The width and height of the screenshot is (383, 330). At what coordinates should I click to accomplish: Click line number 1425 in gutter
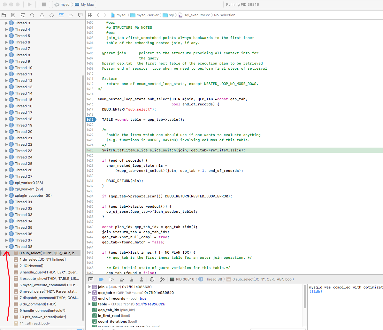coord(90,150)
